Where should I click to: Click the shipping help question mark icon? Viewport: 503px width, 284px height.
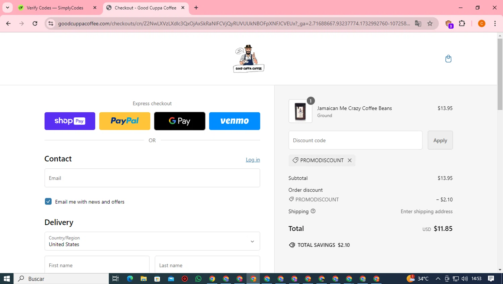(313, 211)
